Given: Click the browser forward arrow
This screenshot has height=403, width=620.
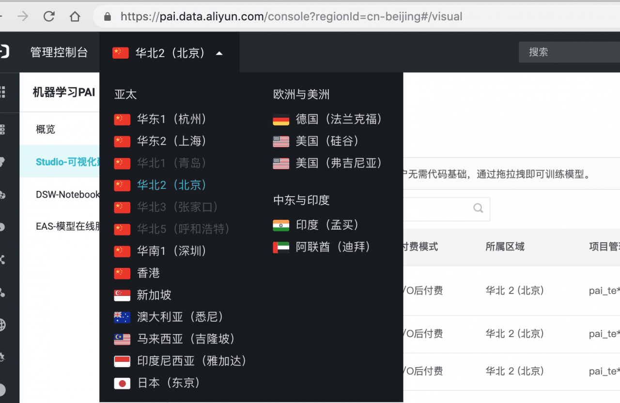Looking at the screenshot, I should point(23,16).
